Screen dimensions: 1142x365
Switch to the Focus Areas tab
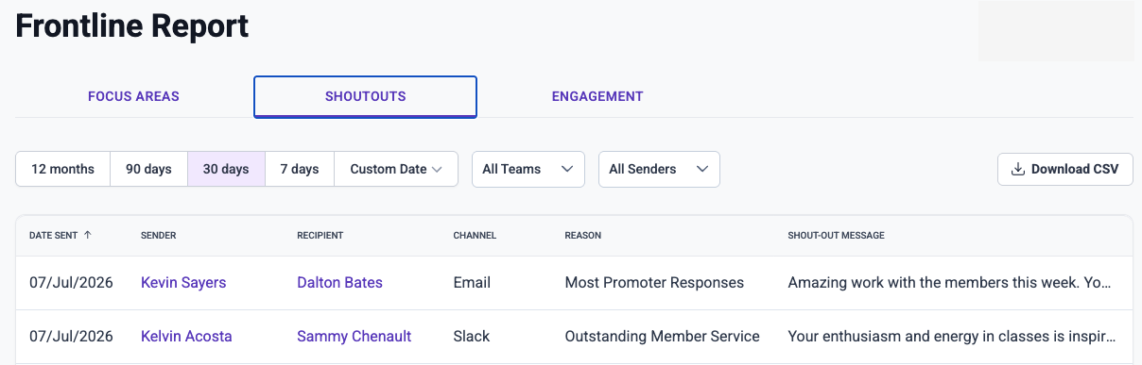point(133,96)
